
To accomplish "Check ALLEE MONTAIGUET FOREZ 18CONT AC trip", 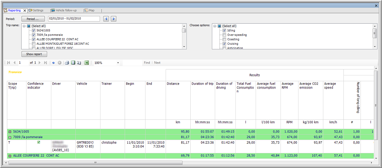I will coord(34,44).
